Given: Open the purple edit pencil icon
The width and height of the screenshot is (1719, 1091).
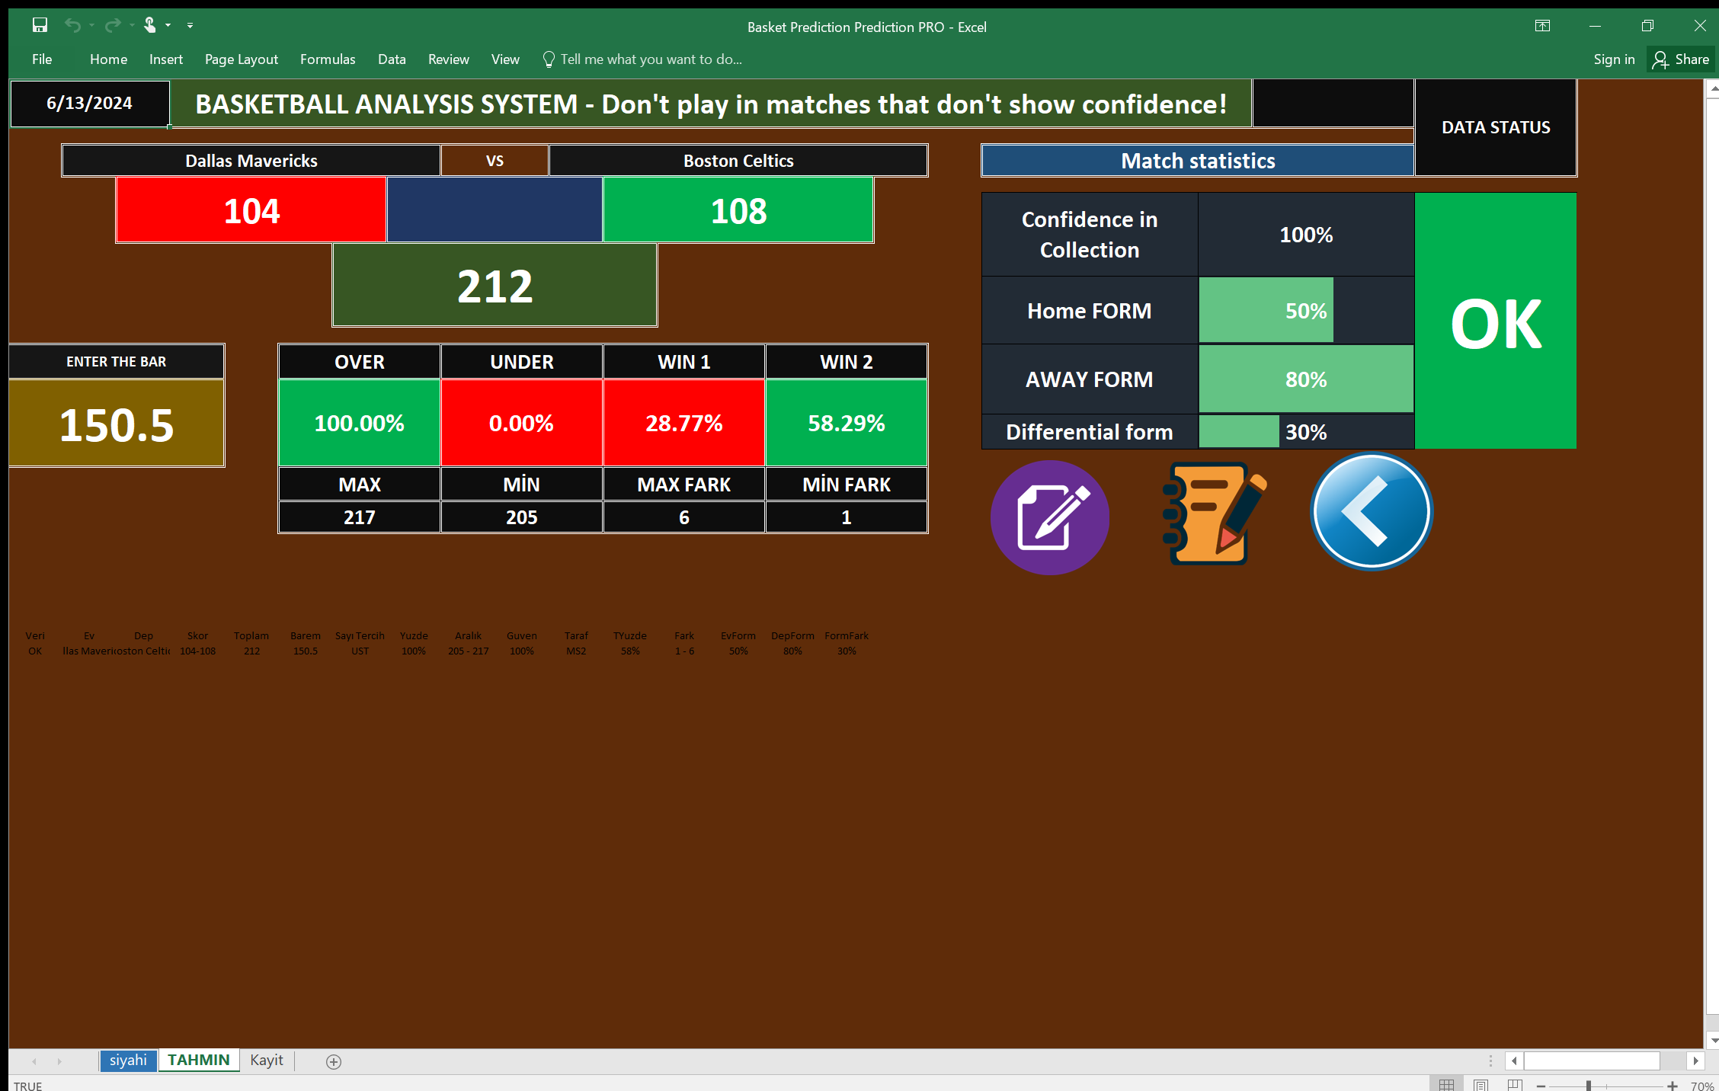Looking at the screenshot, I should pyautogui.click(x=1049, y=517).
